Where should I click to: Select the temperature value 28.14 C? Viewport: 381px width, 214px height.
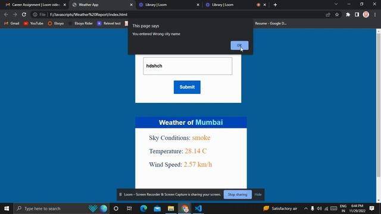click(196, 151)
